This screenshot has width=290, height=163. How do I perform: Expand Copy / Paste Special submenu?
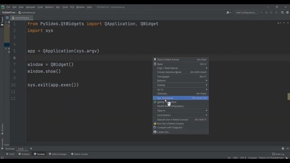click(x=181, y=68)
